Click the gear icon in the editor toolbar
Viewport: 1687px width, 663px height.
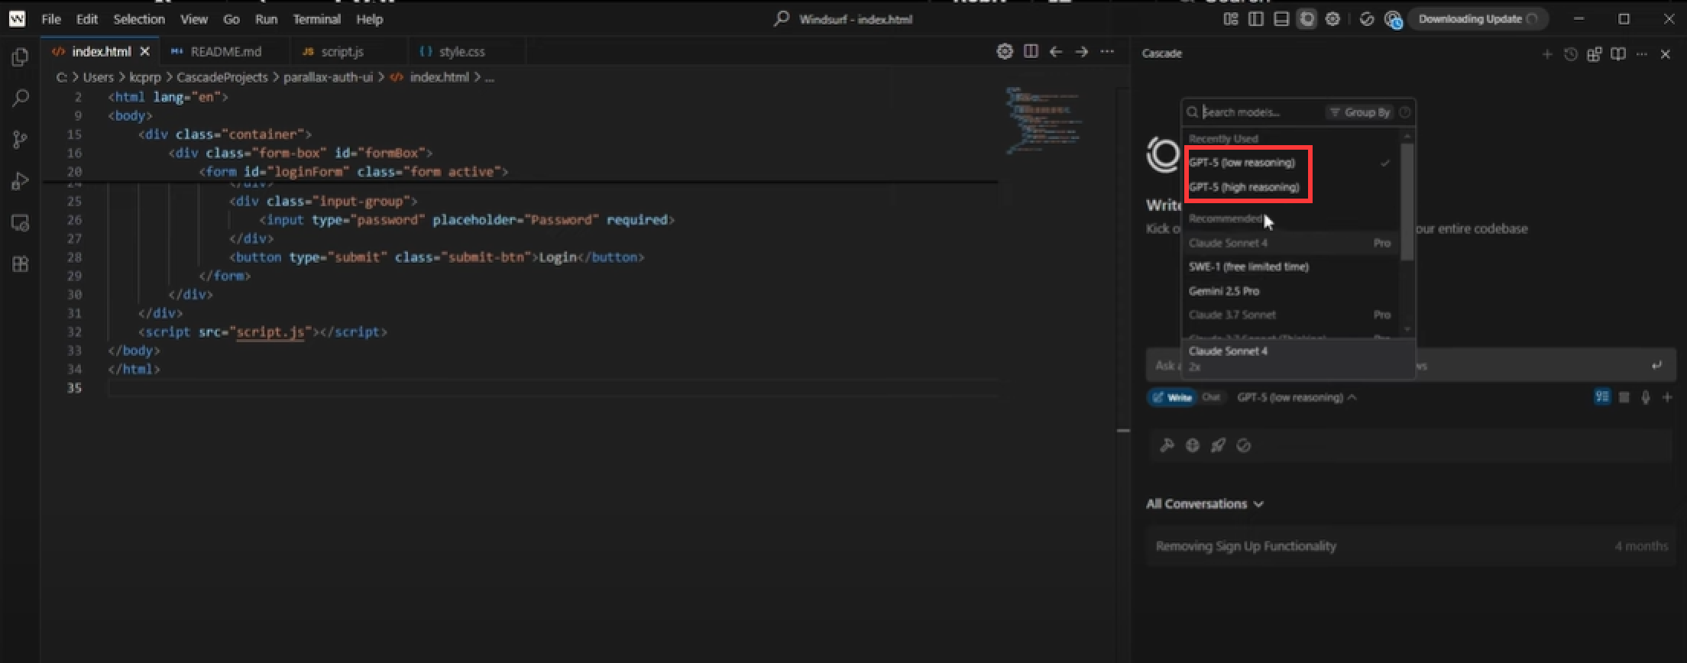coord(1005,51)
